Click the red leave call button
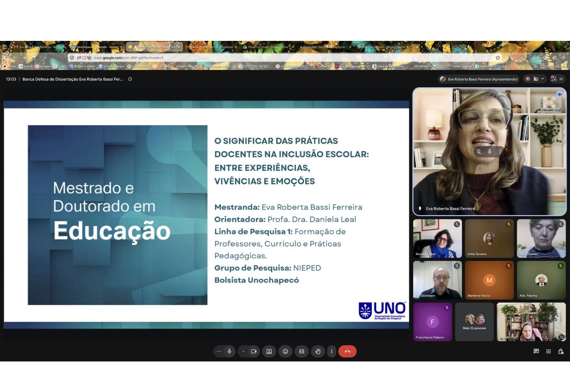Viewport: 570px width, 392px height. coord(347,351)
